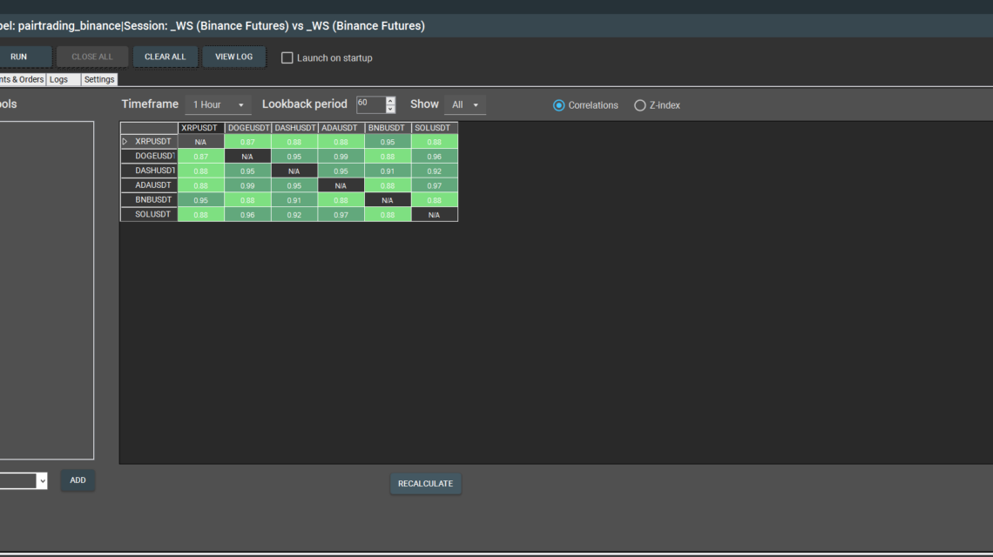Click the CLEAR ALL button
The image size is (993, 557).
click(165, 57)
